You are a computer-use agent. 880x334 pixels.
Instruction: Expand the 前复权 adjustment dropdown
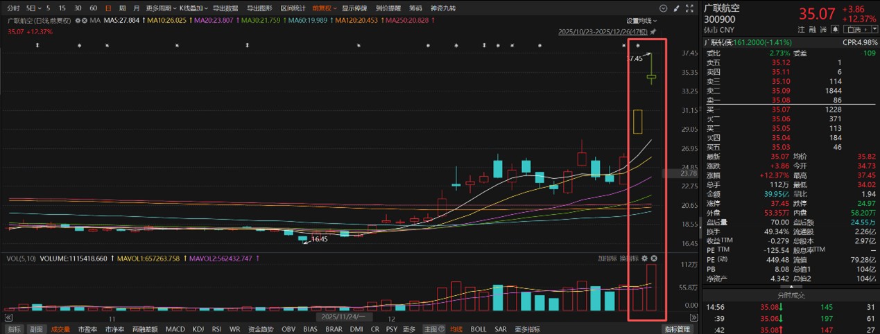[x=324, y=8]
